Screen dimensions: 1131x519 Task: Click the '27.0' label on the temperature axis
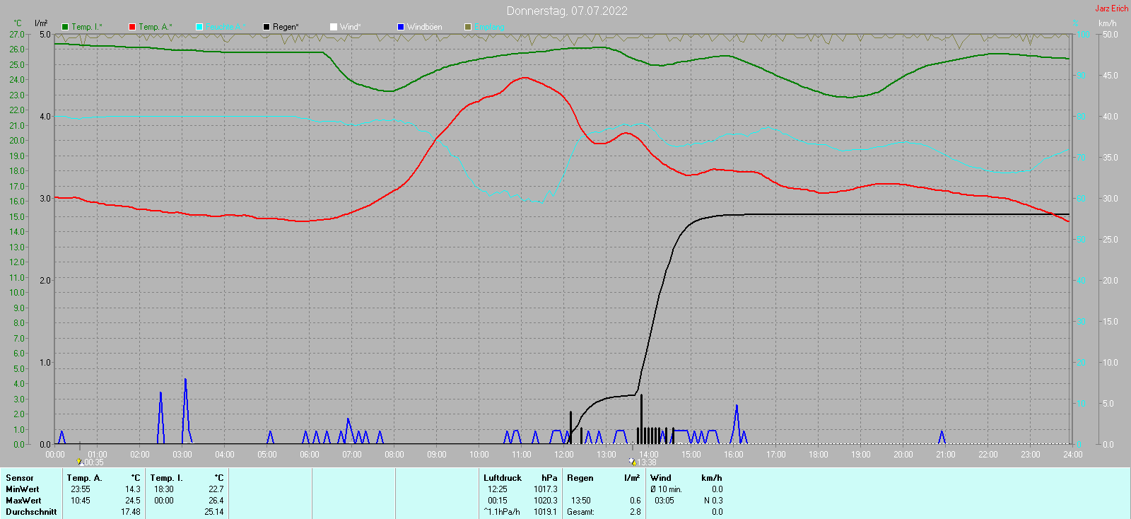tap(16, 35)
